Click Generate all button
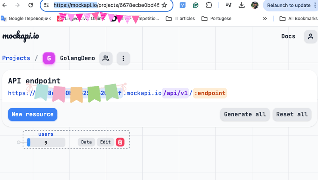This screenshot has width=318, height=180. click(245, 114)
